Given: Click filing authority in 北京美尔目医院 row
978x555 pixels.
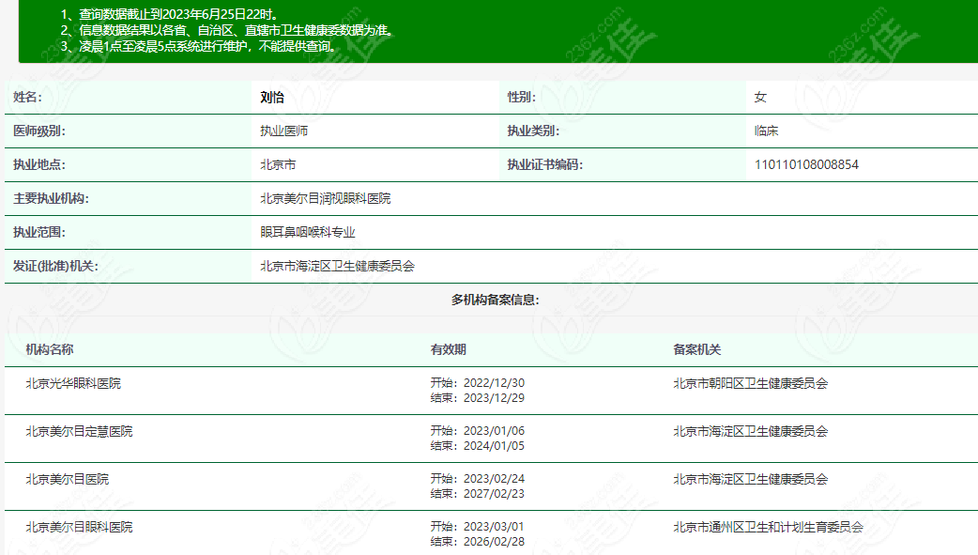Looking at the screenshot, I should click(x=750, y=480).
